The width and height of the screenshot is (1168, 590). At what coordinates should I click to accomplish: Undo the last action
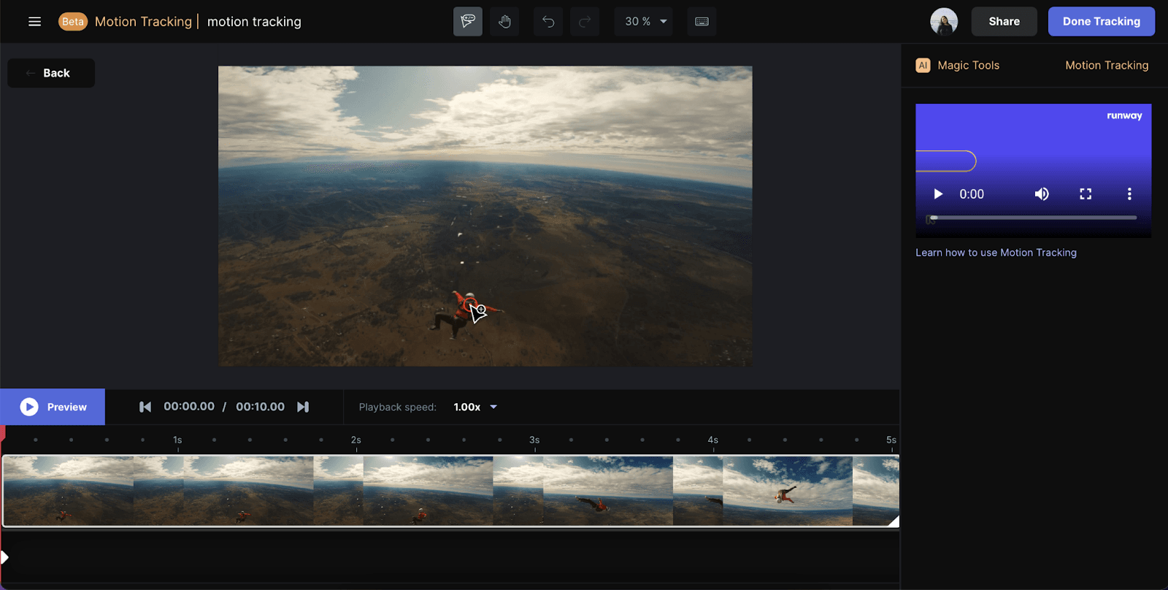point(548,21)
